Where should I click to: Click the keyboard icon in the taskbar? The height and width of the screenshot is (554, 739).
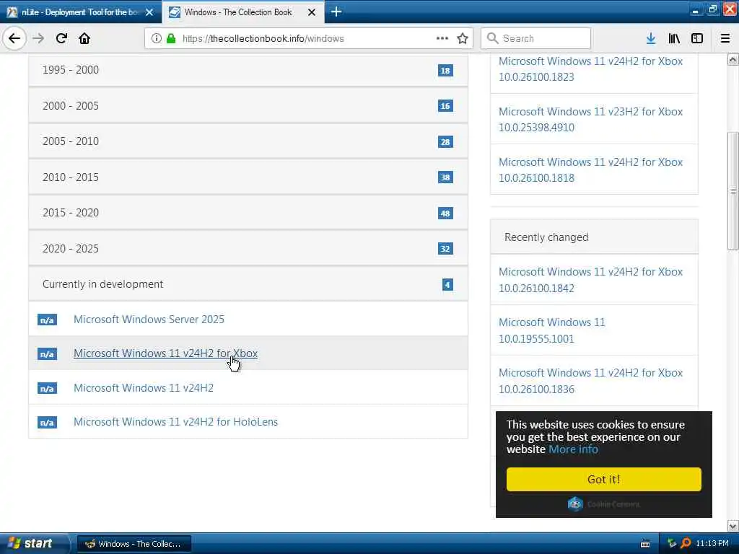[x=645, y=544]
